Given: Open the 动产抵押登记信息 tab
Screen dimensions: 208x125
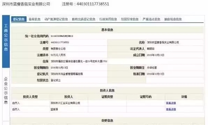Looking at the screenshot, I should 56,19.
